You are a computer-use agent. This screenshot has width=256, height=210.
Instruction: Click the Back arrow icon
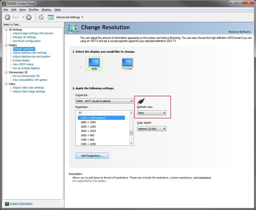coord(7,17)
